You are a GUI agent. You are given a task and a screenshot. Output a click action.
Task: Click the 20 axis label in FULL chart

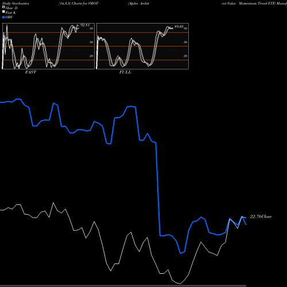tap(185, 56)
